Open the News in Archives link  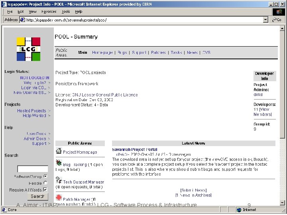(x=193, y=195)
